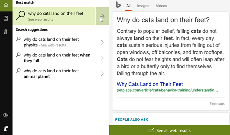Image resolution: width=230 pixels, height=135 pixels.
Task: Click magnifier icon beside 'physics' suggestion
Action: click(18, 39)
